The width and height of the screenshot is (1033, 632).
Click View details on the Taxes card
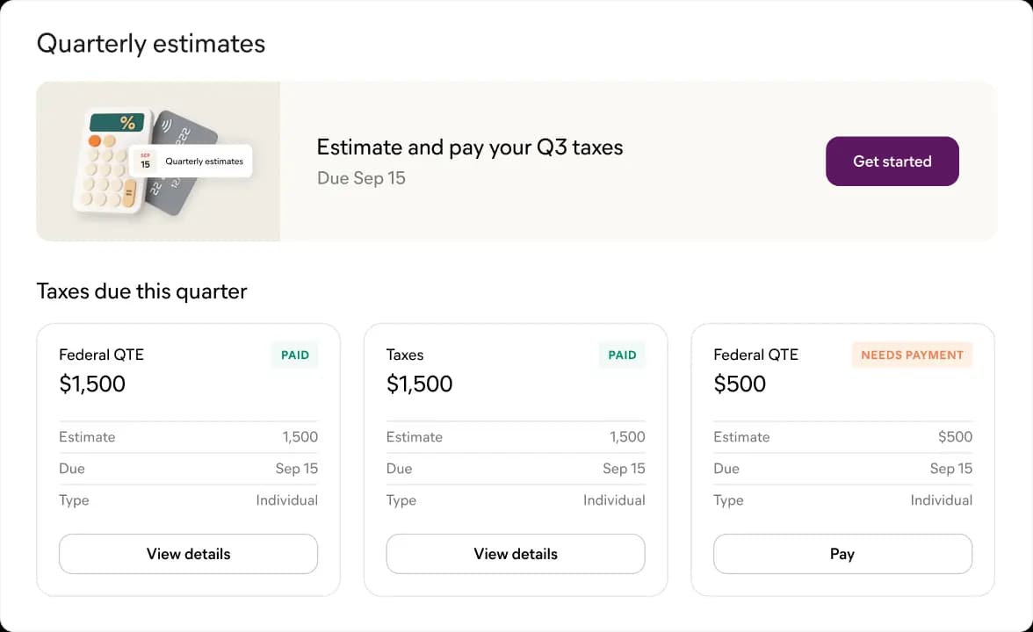click(x=515, y=554)
